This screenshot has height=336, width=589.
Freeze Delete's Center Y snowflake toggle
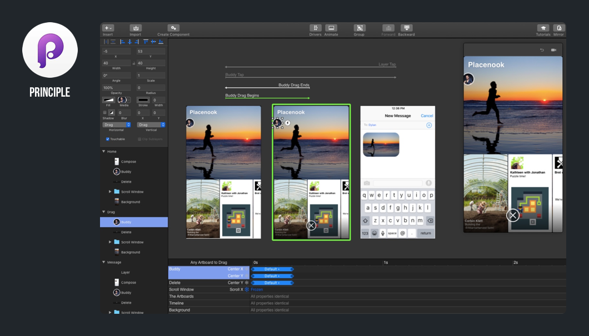247,283
